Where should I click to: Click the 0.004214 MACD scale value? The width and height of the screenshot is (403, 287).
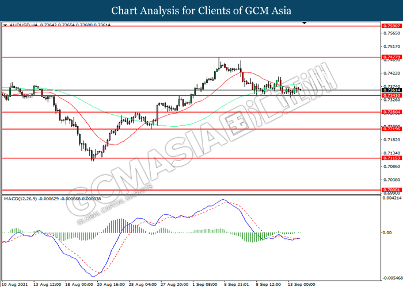tap(392, 198)
